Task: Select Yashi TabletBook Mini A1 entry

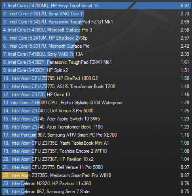Action: 96,143
